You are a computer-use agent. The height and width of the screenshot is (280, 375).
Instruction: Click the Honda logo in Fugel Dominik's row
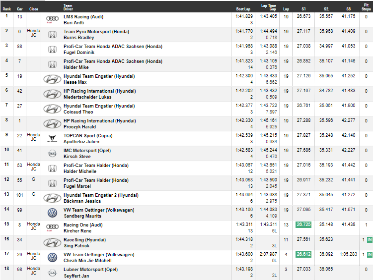[x=52, y=50]
